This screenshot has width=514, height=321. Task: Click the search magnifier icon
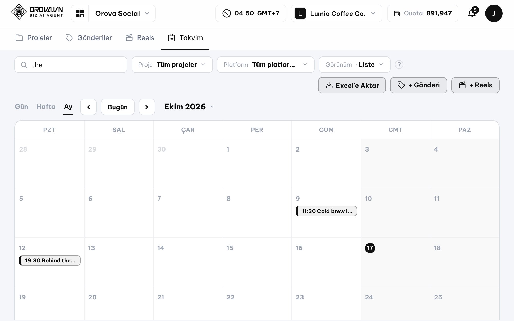pos(24,65)
